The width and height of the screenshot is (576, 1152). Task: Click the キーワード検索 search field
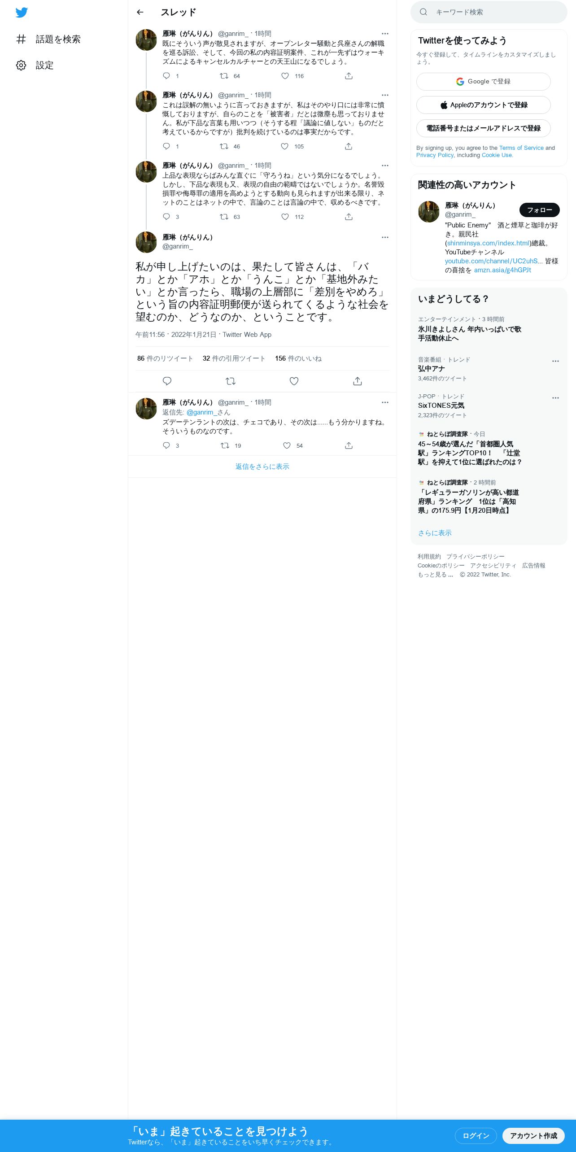(x=489, y=12)
